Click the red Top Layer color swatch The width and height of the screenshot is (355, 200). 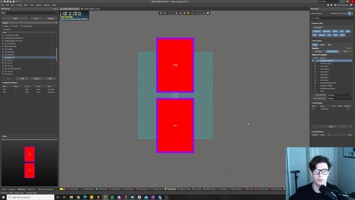click(x=68, y=189)
